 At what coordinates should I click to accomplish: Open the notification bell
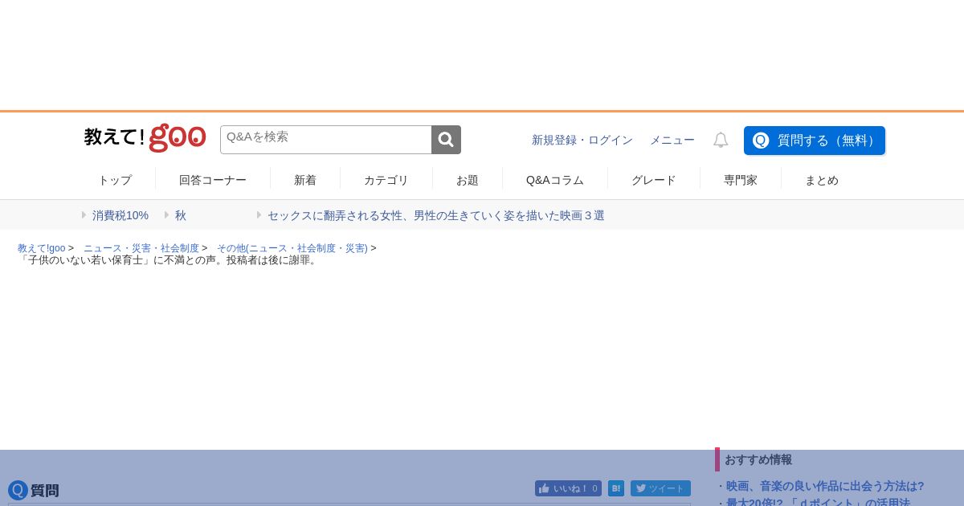tap(721, 140)
